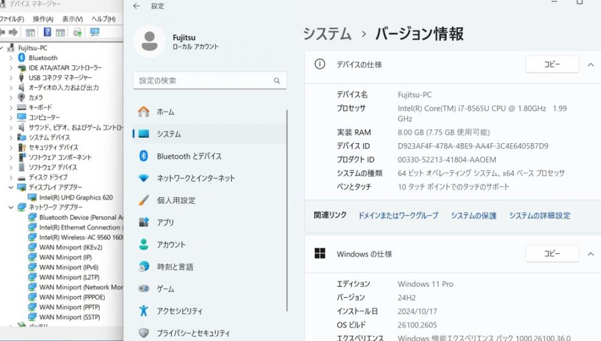Click the 設定の検索 search field
Image resolution: width=601 pixels, height=341 pixels.
[210, 81]
